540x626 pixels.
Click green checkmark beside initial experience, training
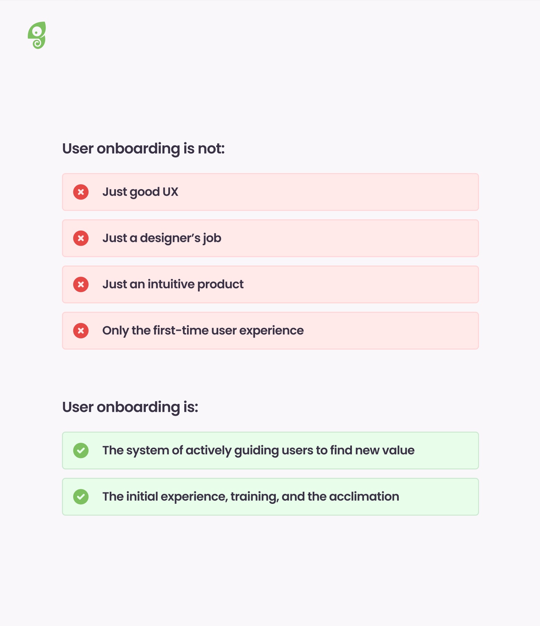tap(81, 497)
